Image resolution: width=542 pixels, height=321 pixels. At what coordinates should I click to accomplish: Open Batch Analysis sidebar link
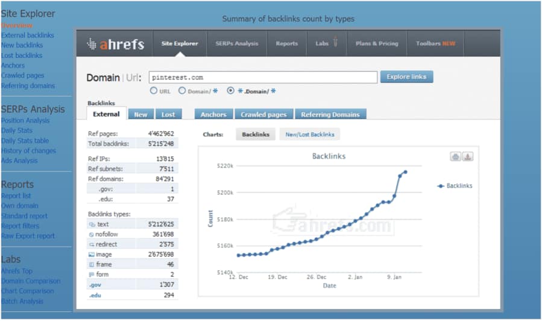(x=22, y=301)
